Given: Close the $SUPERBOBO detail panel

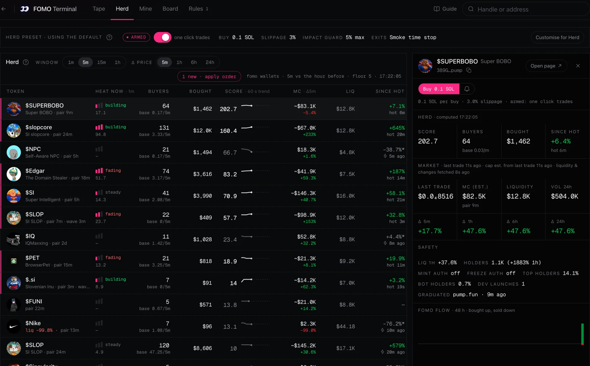Looking at the screenshot, I should coord(578,66).
